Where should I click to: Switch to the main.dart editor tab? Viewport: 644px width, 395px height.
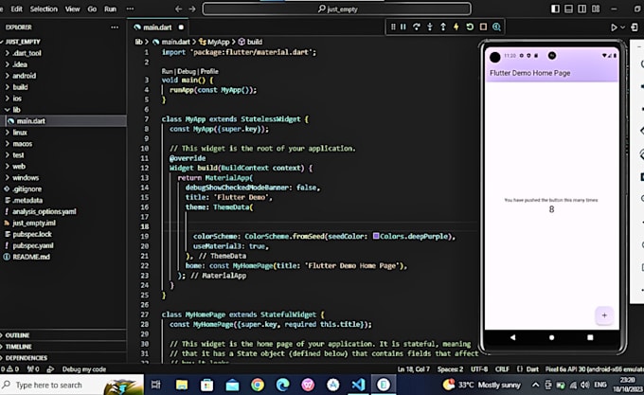click(x=156, y=27)
